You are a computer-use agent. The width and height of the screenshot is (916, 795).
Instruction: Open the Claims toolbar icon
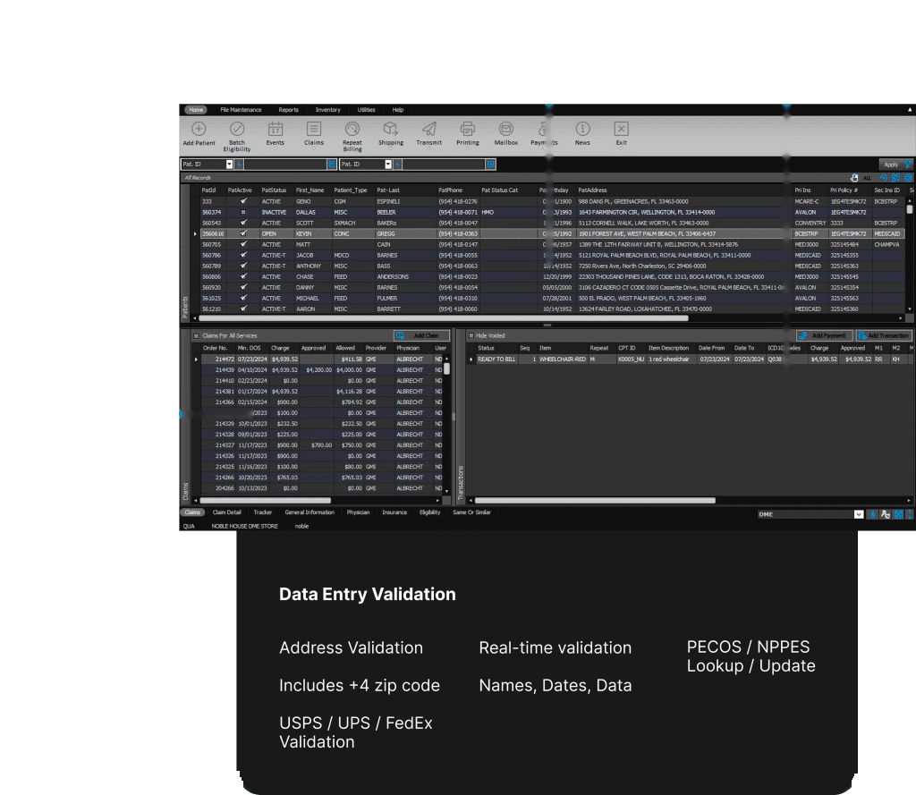coord(314,129)
